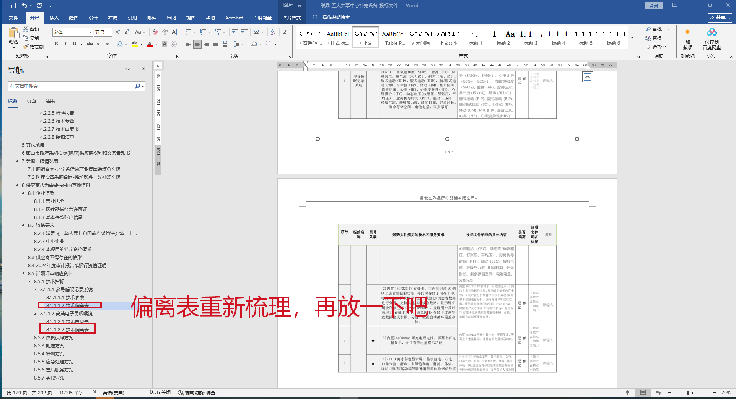Collapse the 8.5.1 技术指标 heading
The height and width of the screenshot is (399, 736).
[x=29, y=282]
